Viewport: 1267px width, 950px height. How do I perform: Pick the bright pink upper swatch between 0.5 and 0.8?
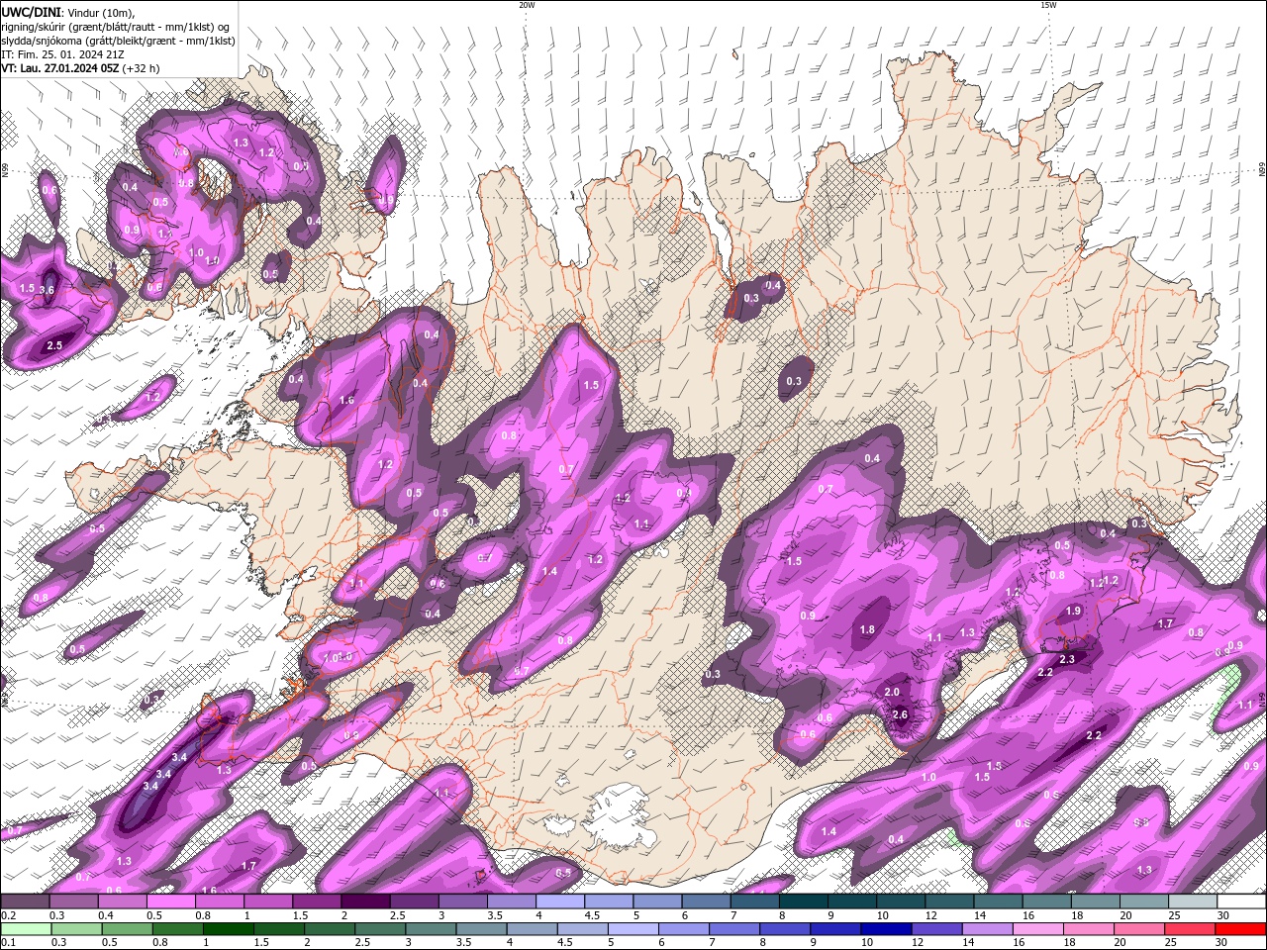tap(170, 902)
